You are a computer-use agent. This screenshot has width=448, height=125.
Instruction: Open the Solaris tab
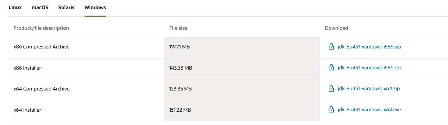[x=66, y=8]
